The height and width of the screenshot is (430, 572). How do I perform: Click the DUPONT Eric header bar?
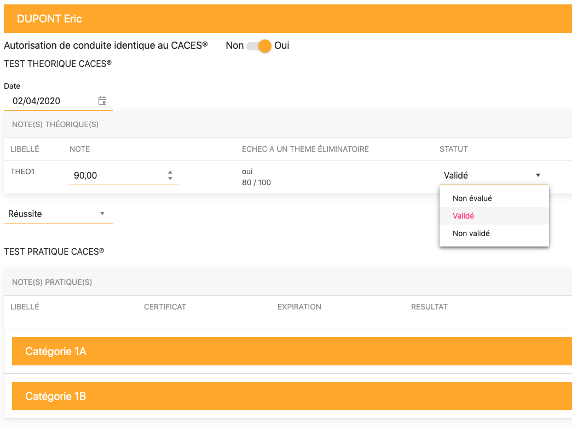(x=288, y=19)
